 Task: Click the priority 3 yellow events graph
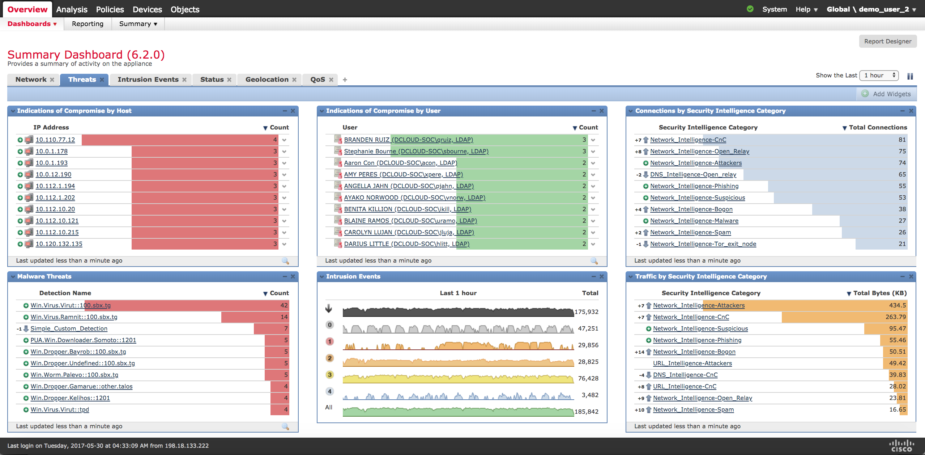pos(458,378)
